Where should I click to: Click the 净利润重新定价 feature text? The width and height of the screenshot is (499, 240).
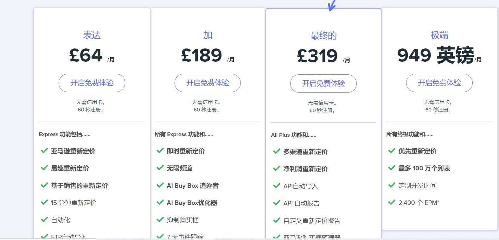click(x=305, y=169)
